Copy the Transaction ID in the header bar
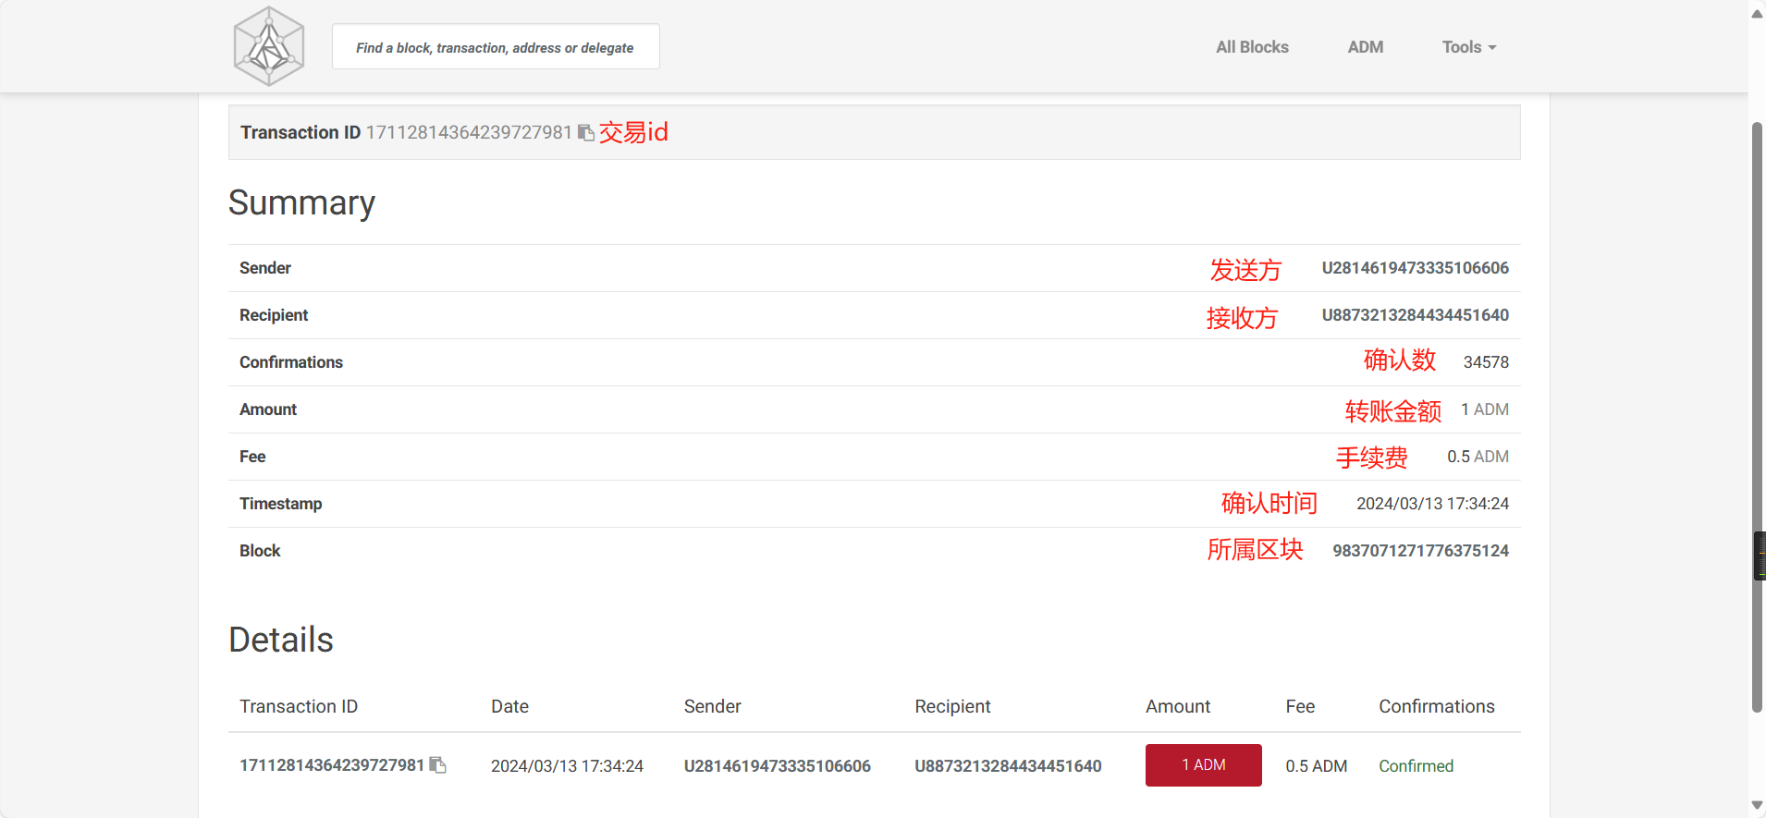This screenshot has height=818, width=1766. click(585, 133)
